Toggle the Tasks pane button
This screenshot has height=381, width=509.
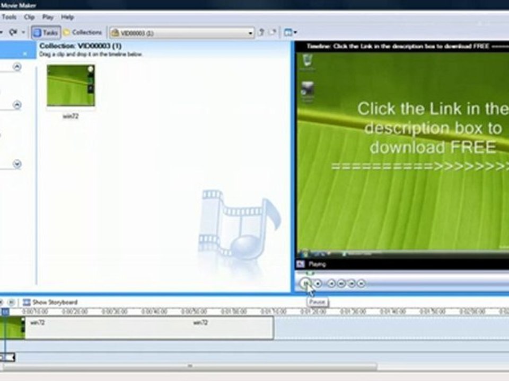(46, 32)
